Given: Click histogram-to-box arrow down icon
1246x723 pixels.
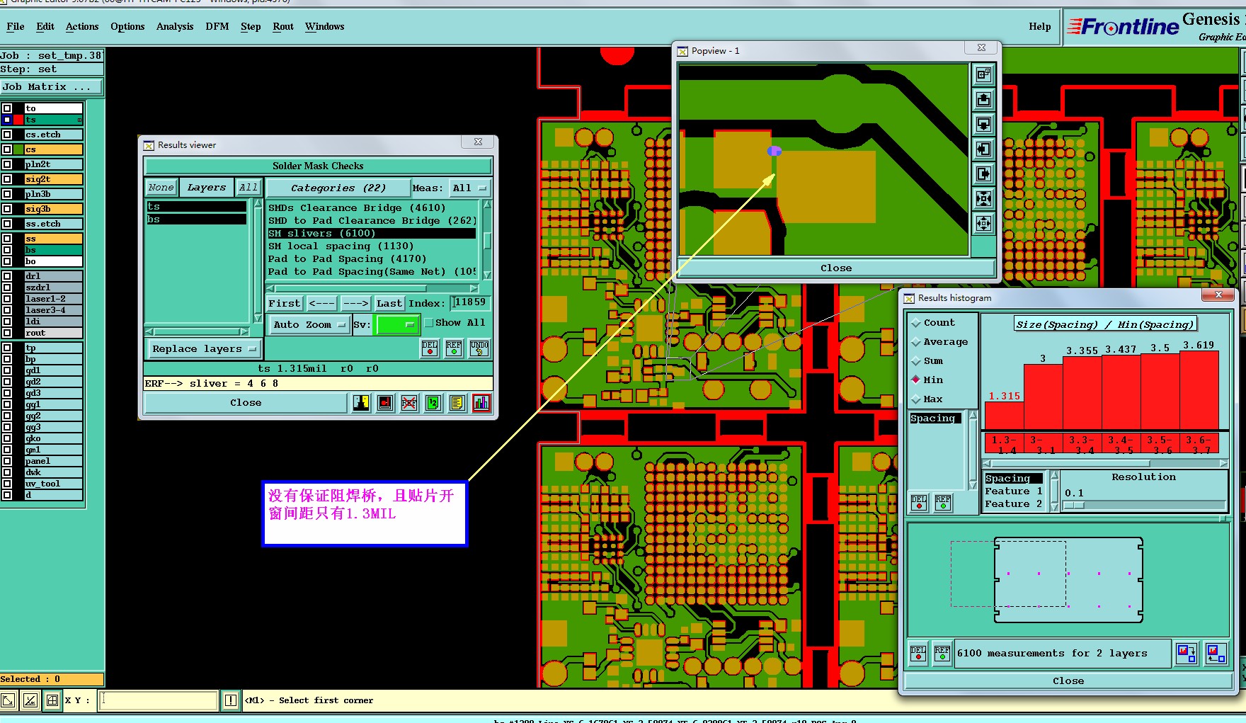Looking at the screenshot, I should (x=1187, y=653).
